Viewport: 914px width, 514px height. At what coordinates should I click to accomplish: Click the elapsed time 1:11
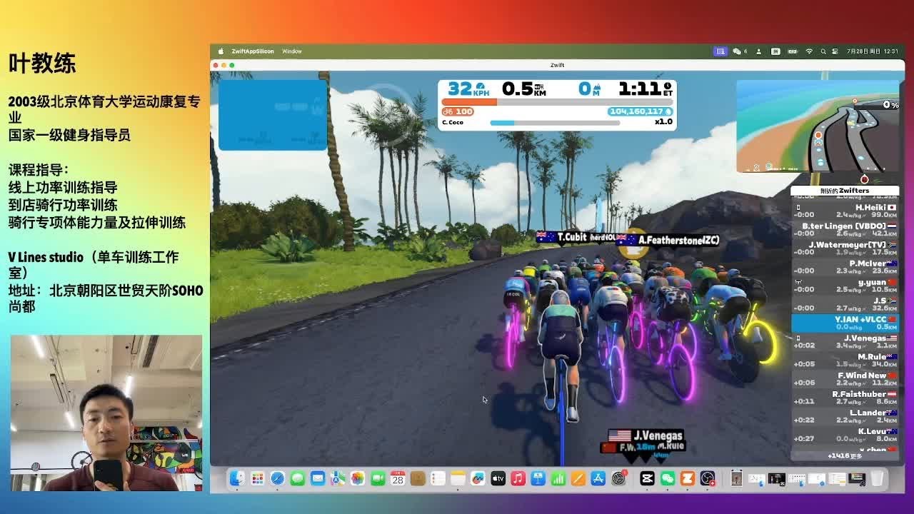(x=646, y=89)
